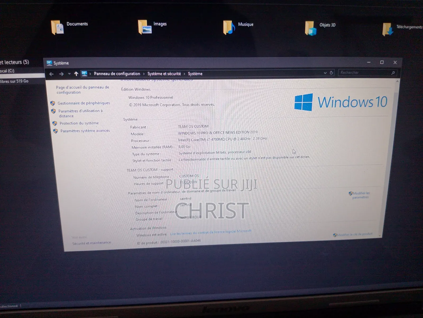Click the computer icon in address bar

coord(84,74)
